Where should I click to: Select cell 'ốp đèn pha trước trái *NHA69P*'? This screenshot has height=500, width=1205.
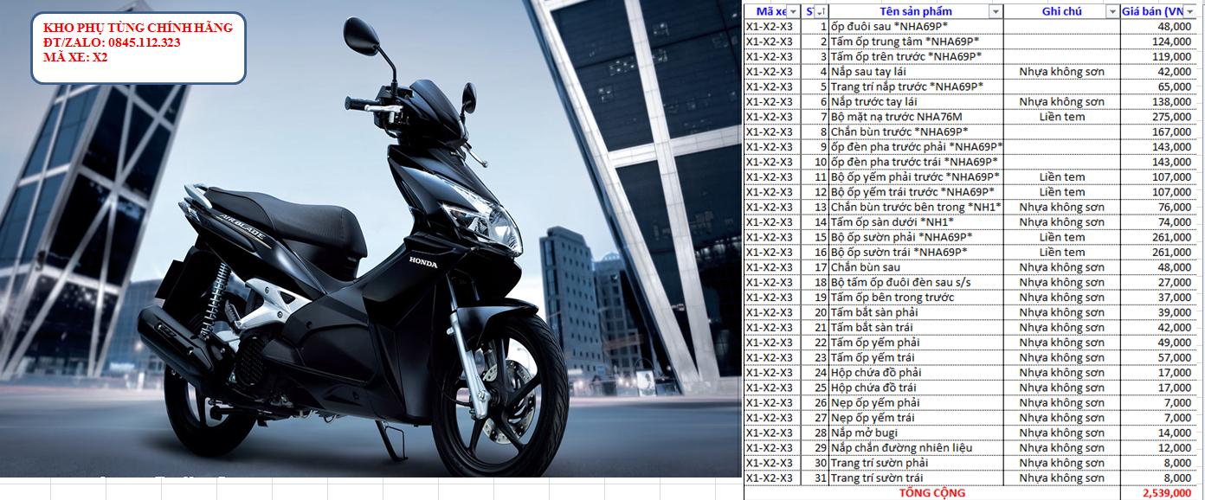point(916,162)
